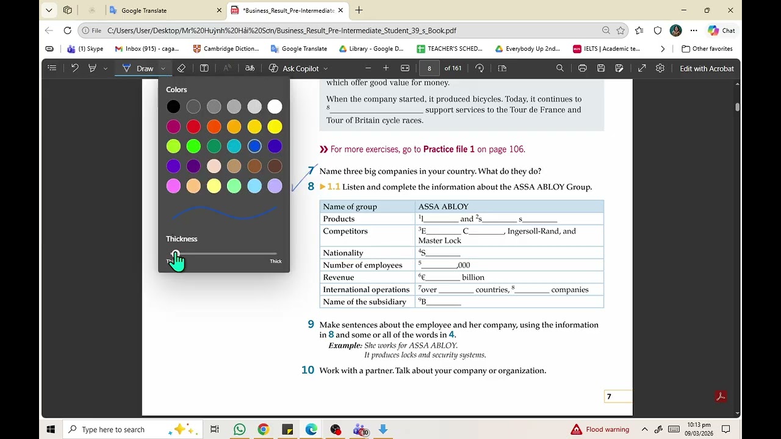Viewport: 781px width, 439px height.
Task: Open the Other favorites folder
Action: pos(707,49)
